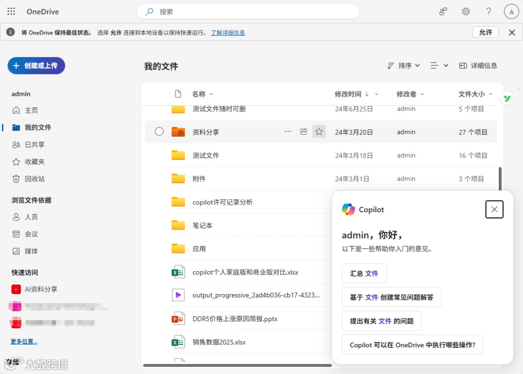Viewport: 523px width, 374px height.
Task: Expand the 修改时间 column dropdown
Action: [376, 94]
